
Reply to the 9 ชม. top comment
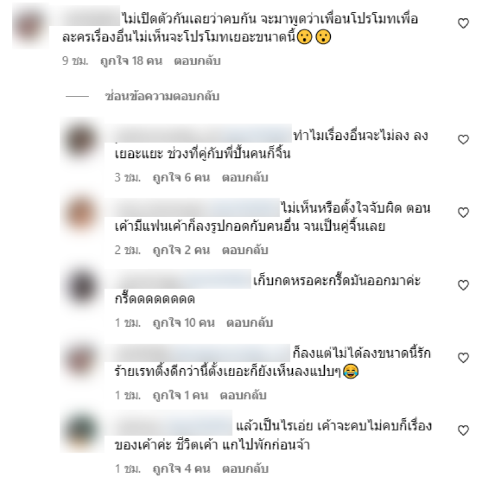point(197,61)
